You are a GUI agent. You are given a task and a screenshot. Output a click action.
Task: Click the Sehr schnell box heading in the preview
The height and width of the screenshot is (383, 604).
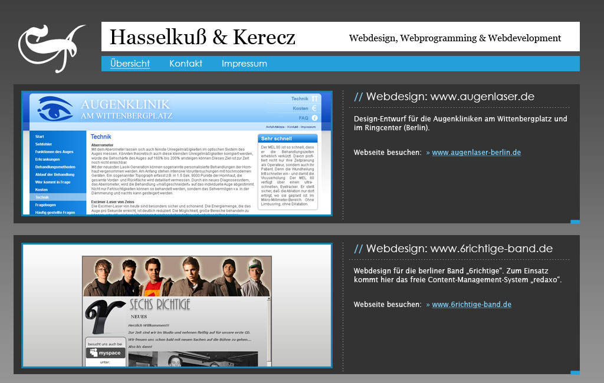point(287,138)
